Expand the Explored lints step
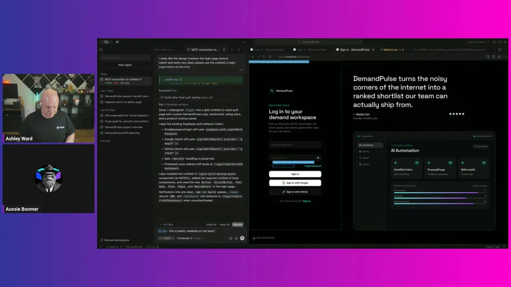Screen dimensions: 511x287 tap(168, 90)
